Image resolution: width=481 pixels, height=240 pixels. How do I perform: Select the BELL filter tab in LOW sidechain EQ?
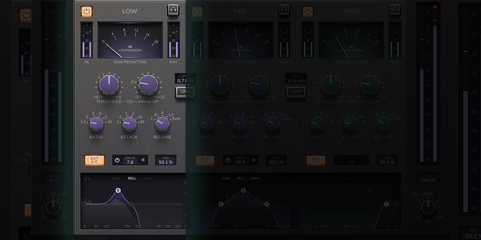tap(131, 178)
